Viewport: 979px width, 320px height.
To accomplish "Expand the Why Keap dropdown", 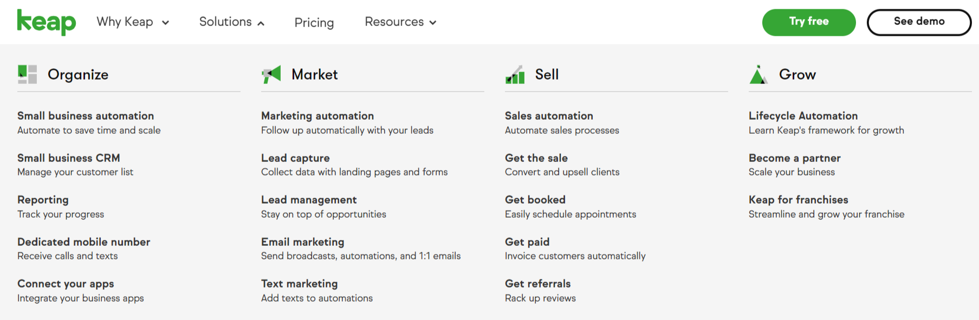I will (133, 22).
